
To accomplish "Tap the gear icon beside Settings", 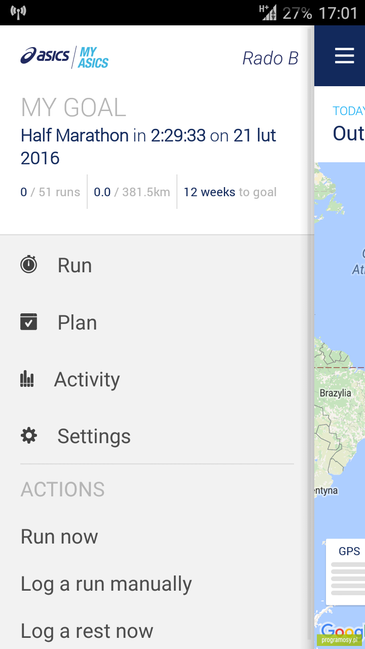I will coord(28,436).
